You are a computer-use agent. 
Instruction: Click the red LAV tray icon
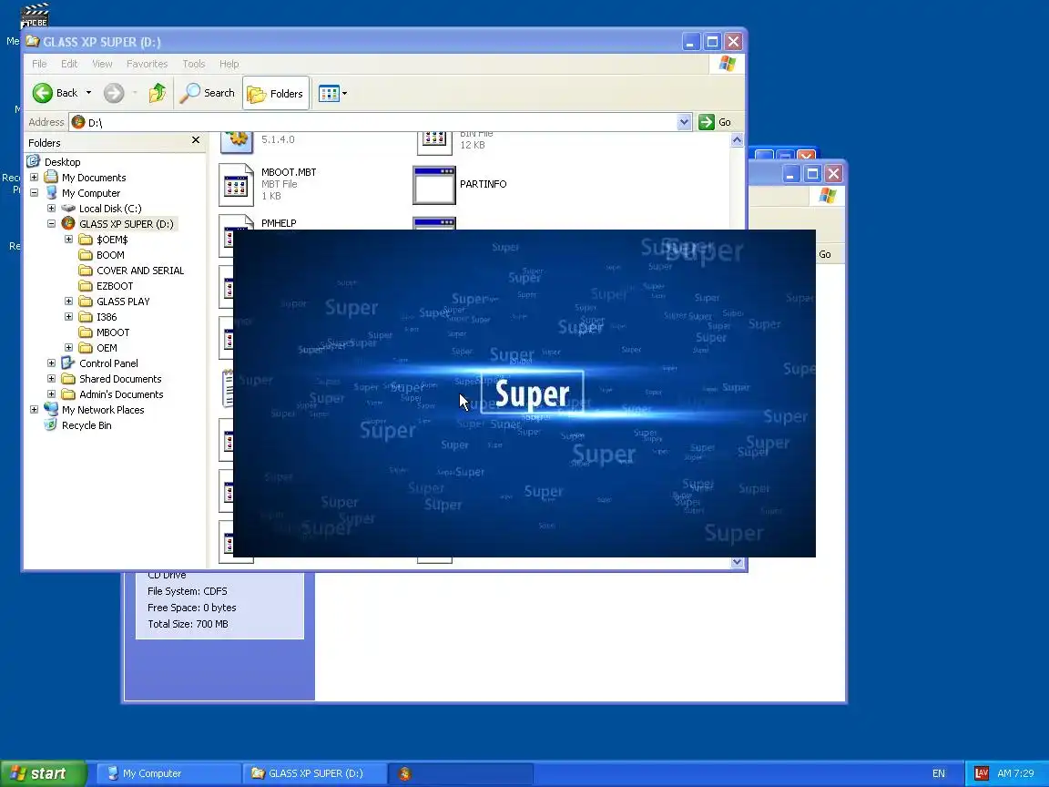982,773
